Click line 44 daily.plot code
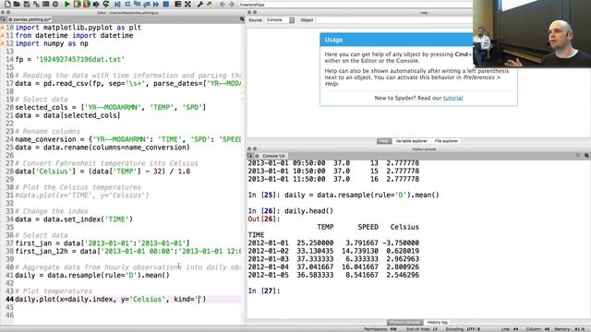591x332 pixels. coord(111,299)
